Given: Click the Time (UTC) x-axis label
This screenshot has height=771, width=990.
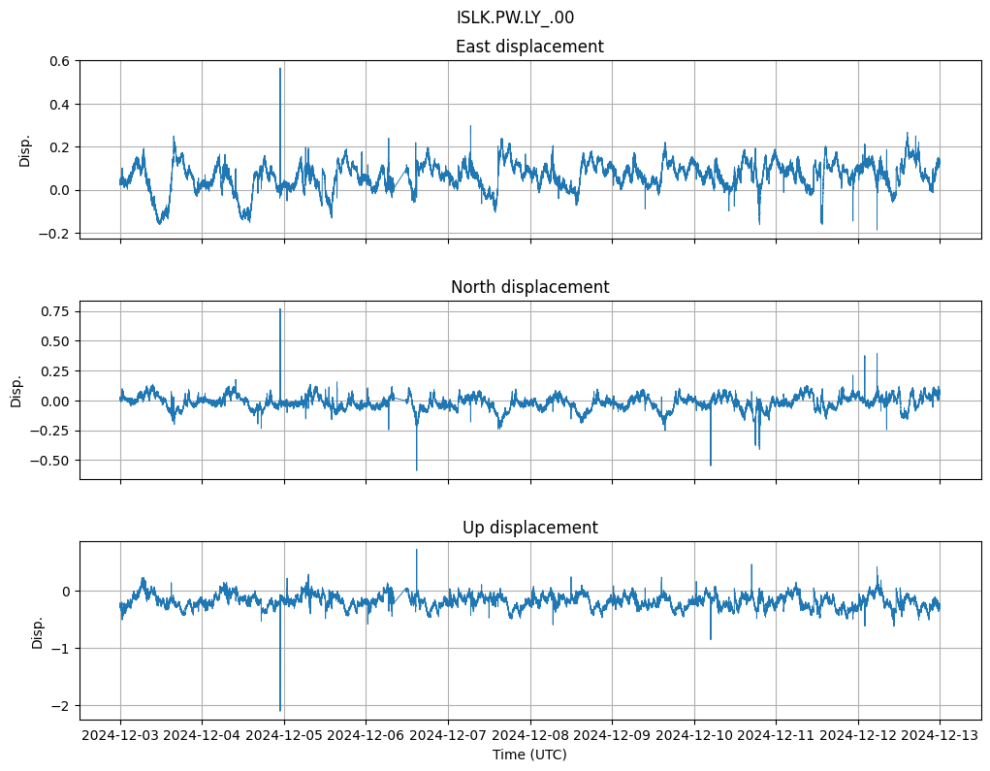Looking at the screenshot, I should 529,755.
